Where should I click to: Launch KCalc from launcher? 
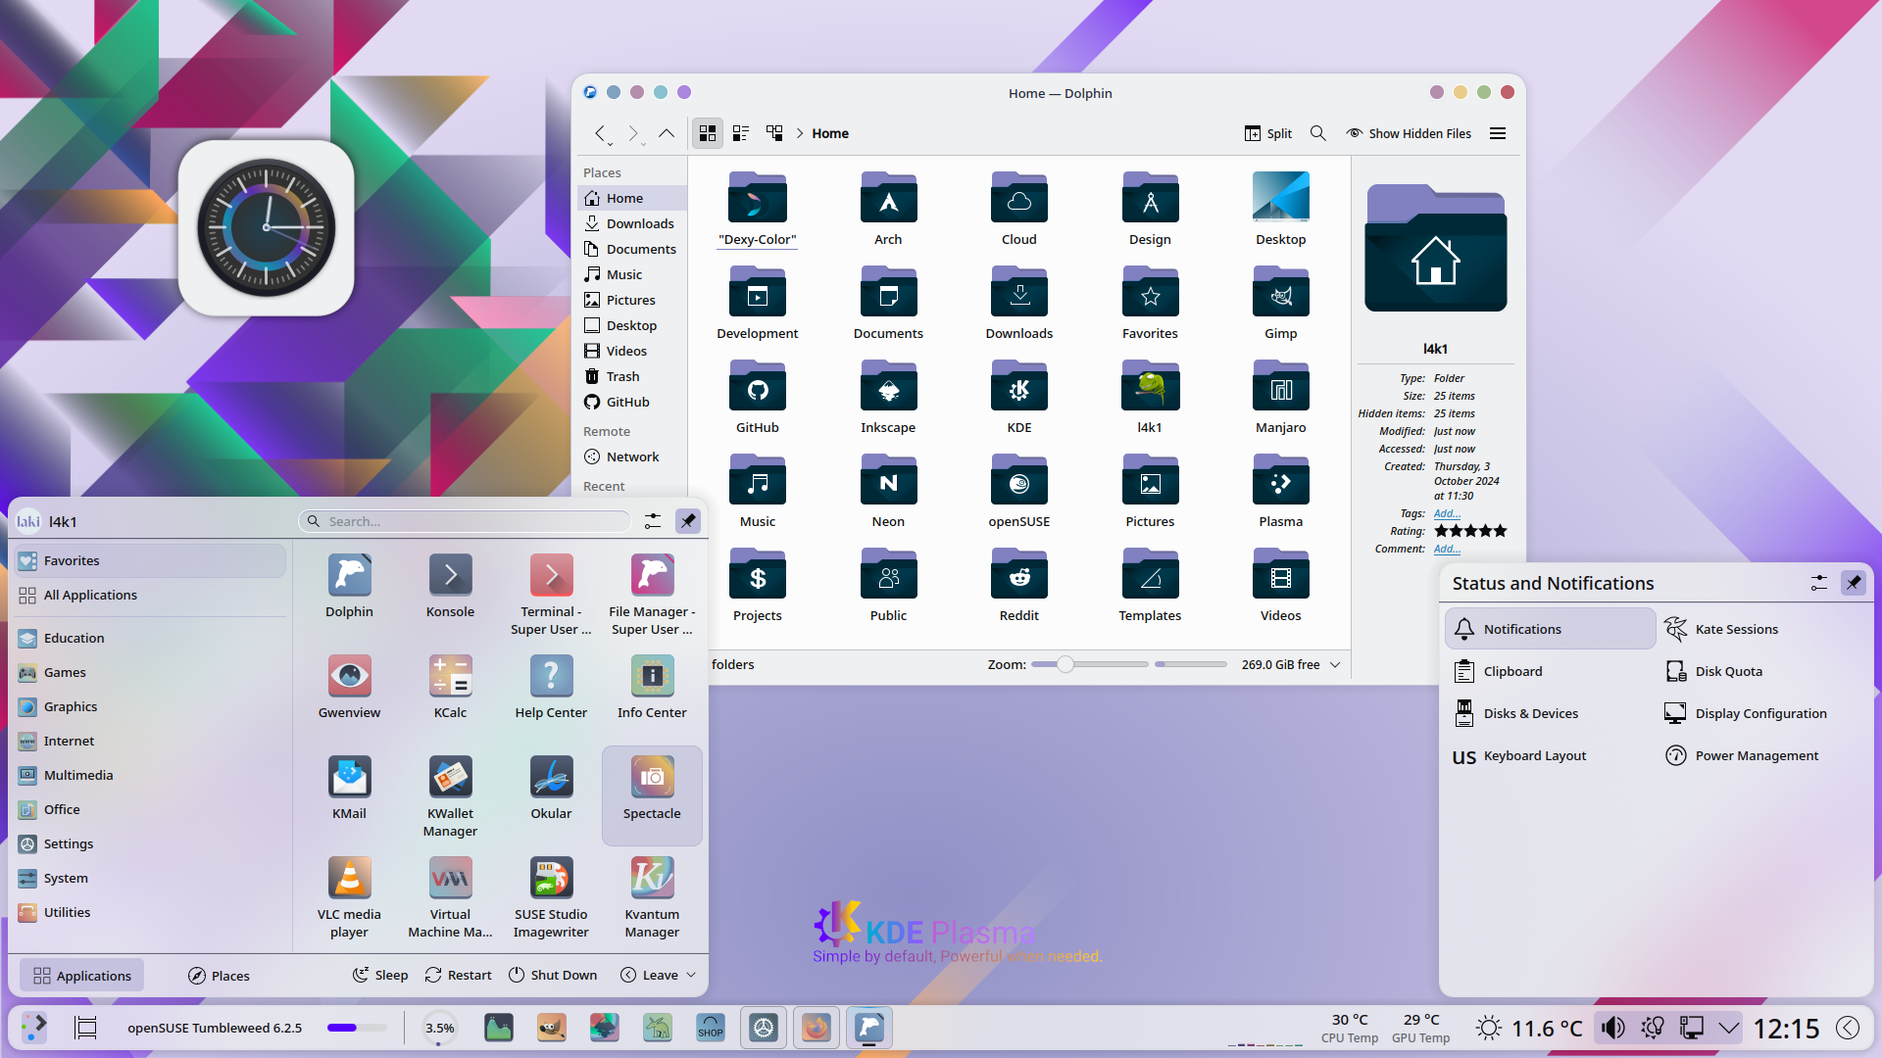pyautogui.click(x=450, y=688)
